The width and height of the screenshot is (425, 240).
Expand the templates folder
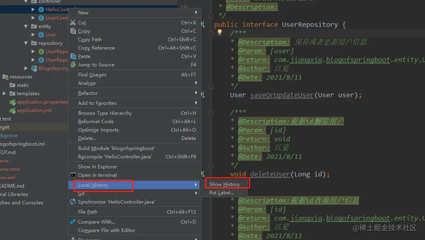(4, 94)
